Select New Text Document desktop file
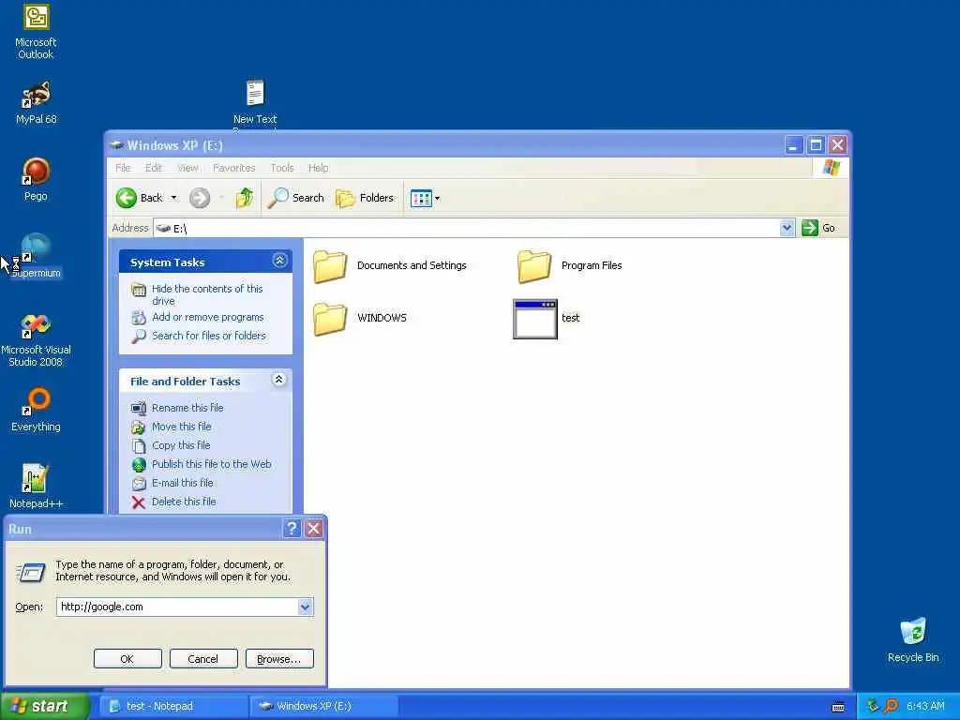 click(255, 103)
